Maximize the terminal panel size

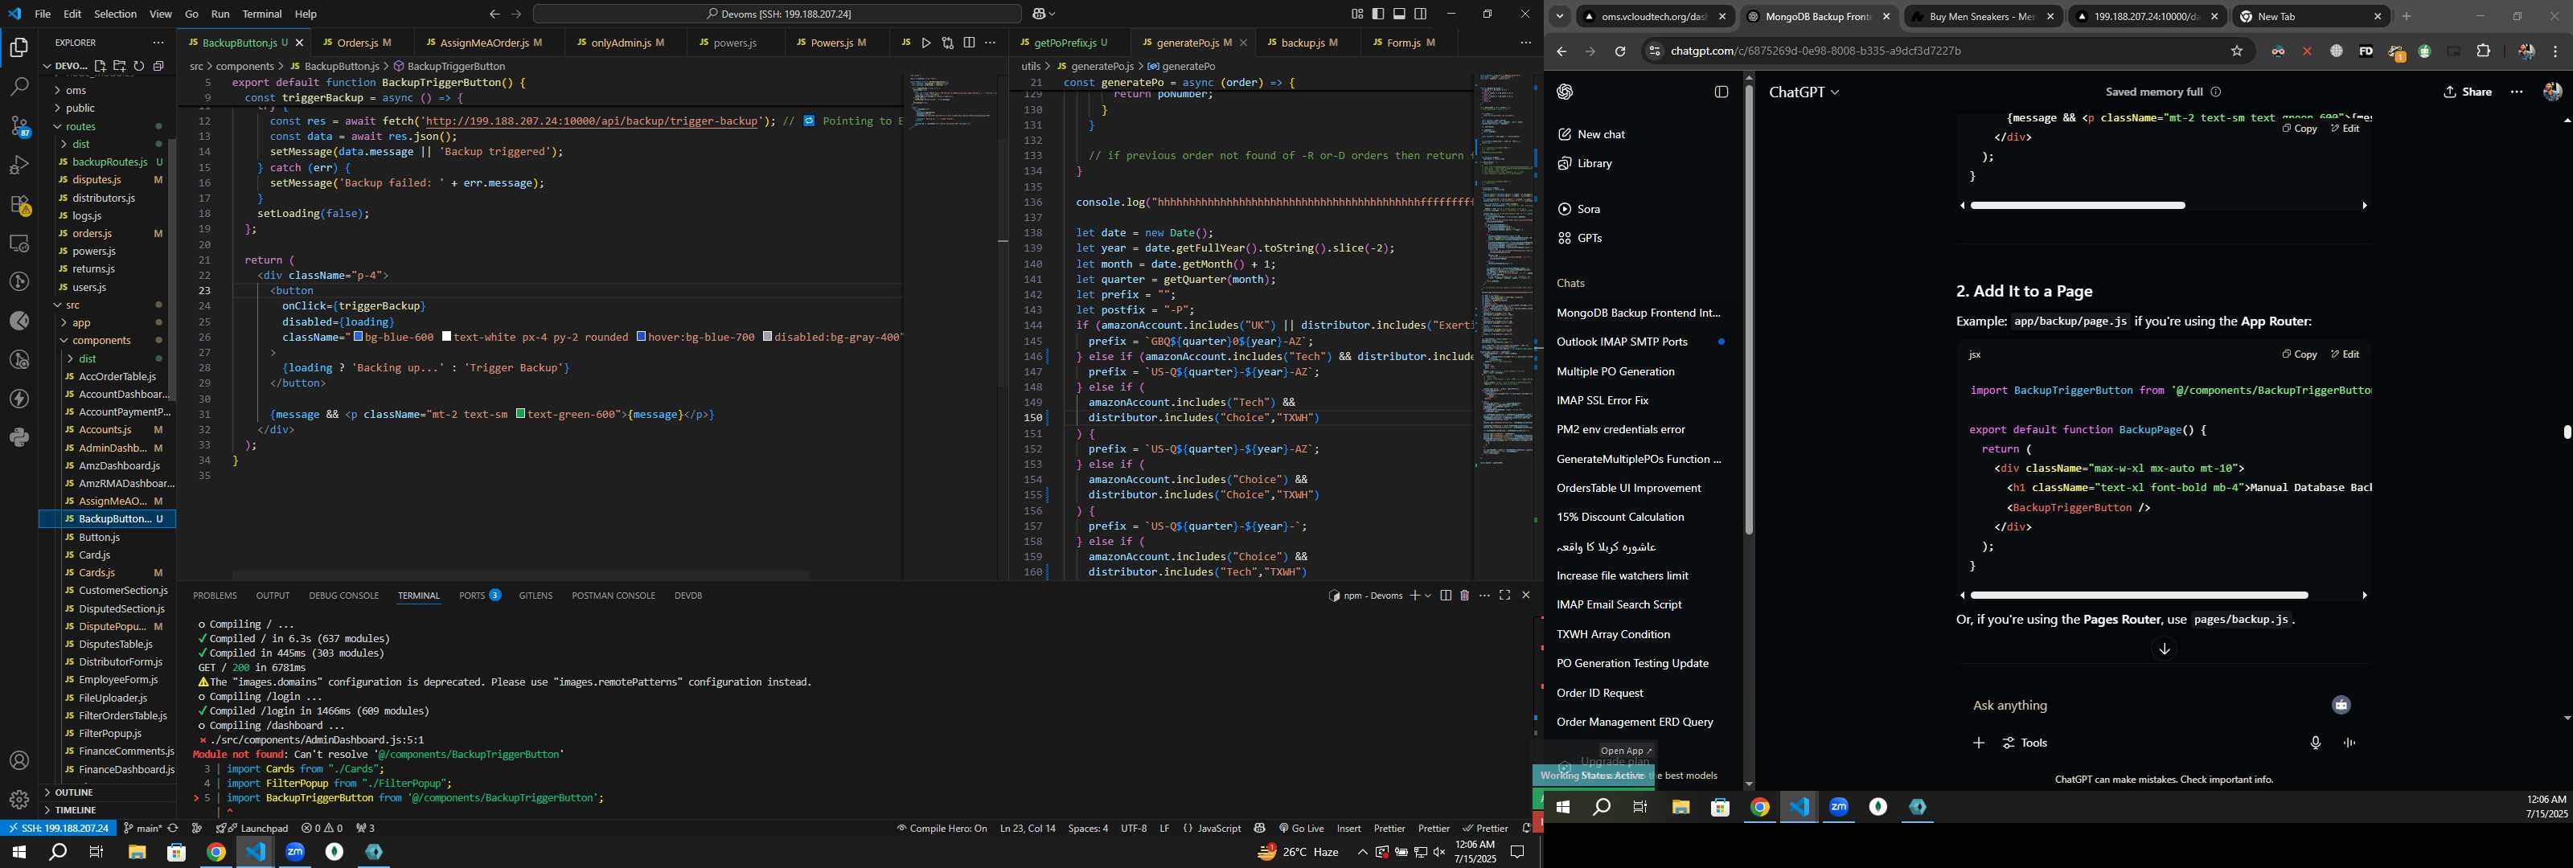pyautogui.click(x=1505, y=596)
